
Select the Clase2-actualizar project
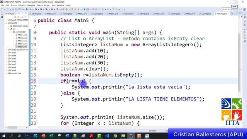pos(18,50)
